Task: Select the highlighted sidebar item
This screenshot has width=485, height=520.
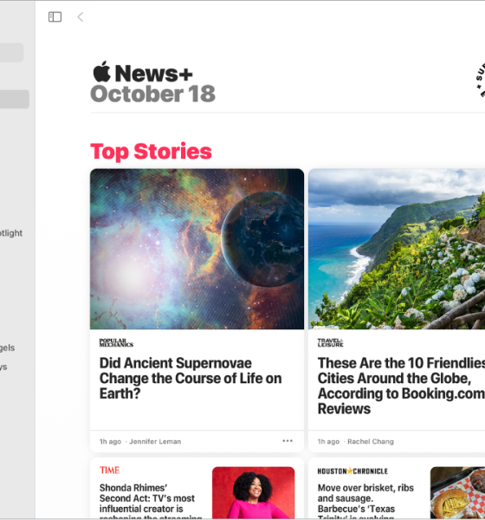Action: 14,99
